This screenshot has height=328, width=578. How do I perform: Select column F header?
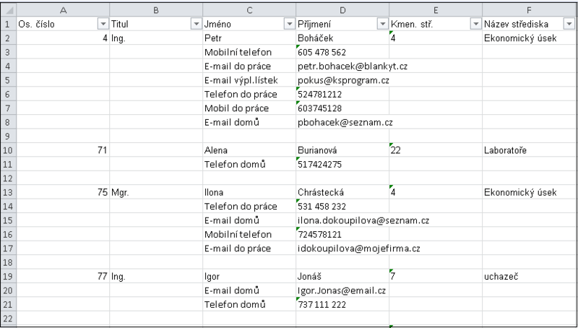pos(529,10)
